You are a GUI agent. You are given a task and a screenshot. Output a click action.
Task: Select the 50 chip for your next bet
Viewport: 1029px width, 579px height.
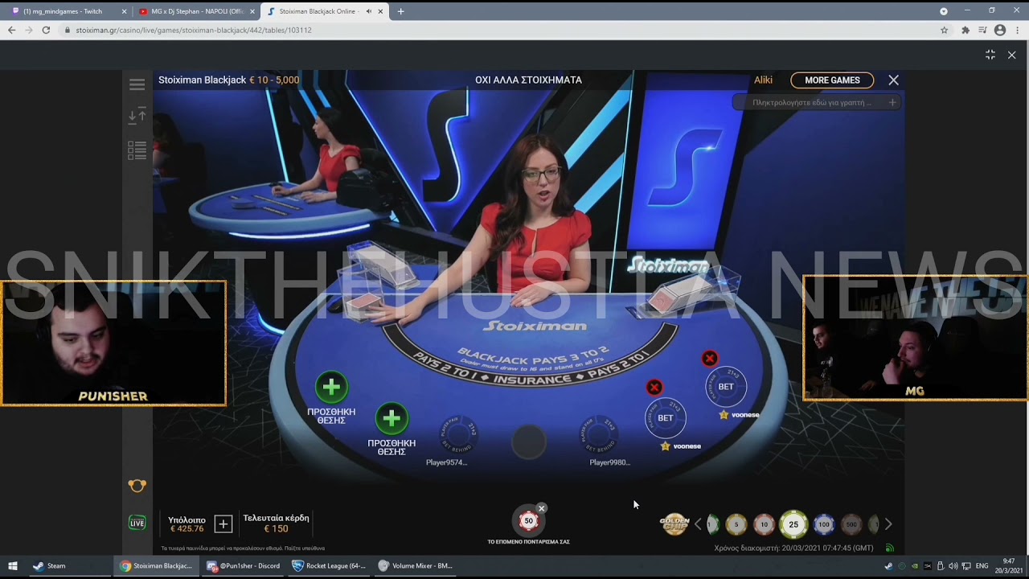coord(528,521)
